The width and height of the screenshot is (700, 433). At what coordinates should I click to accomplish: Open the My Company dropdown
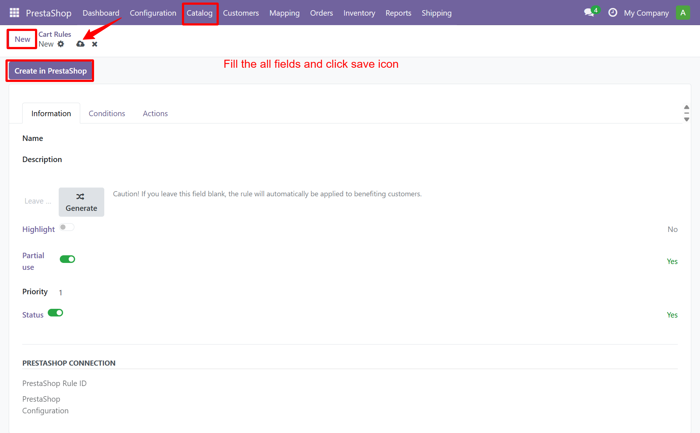point(646,13)
